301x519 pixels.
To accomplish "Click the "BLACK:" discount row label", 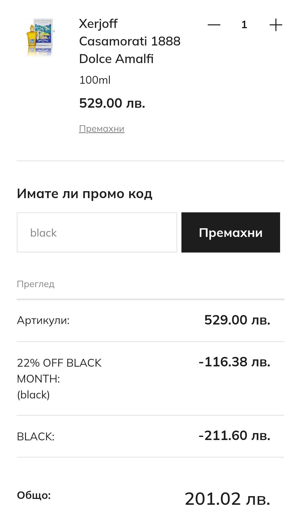I will [36, 437].
